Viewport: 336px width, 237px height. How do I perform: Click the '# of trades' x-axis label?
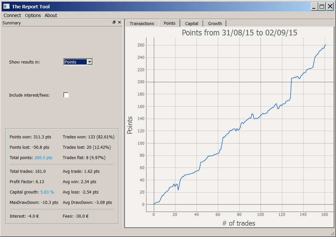coord(239,223)
